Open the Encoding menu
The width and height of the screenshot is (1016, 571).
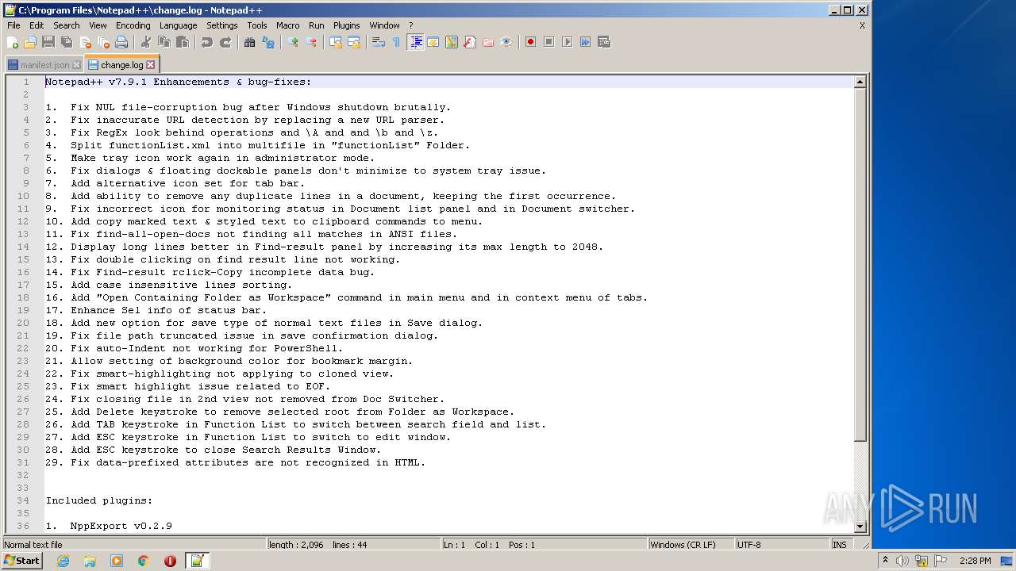133,25
